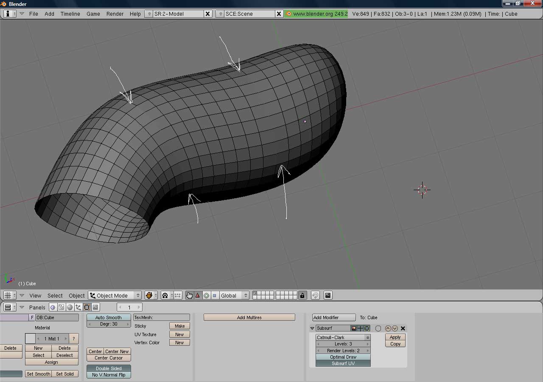This screenshot has height=382, width=543.
Task: Open the Object context panel button
Action: (x=78, y=307)
